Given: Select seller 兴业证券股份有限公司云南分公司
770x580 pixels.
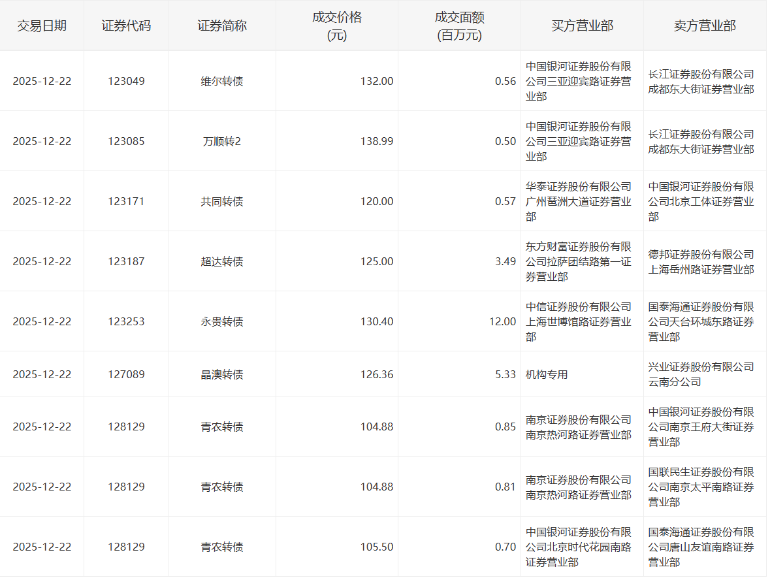Looking at the screenshot, I should click(x=701, y=374).
